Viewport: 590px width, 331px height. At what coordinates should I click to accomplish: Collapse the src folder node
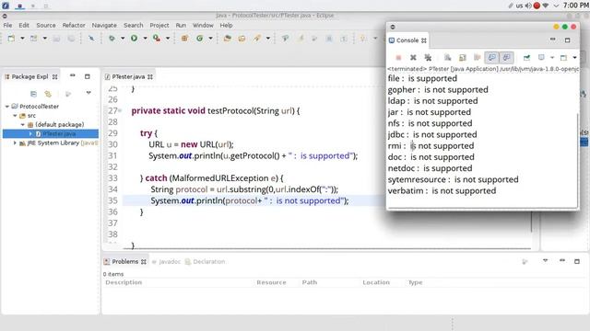(x=15, y=116)
